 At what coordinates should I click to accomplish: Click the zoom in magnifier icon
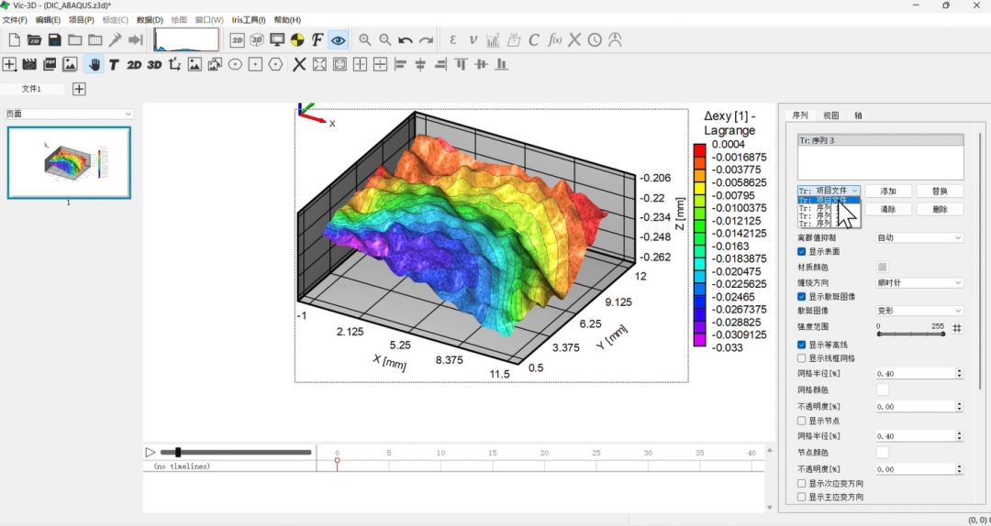(365, 39)
